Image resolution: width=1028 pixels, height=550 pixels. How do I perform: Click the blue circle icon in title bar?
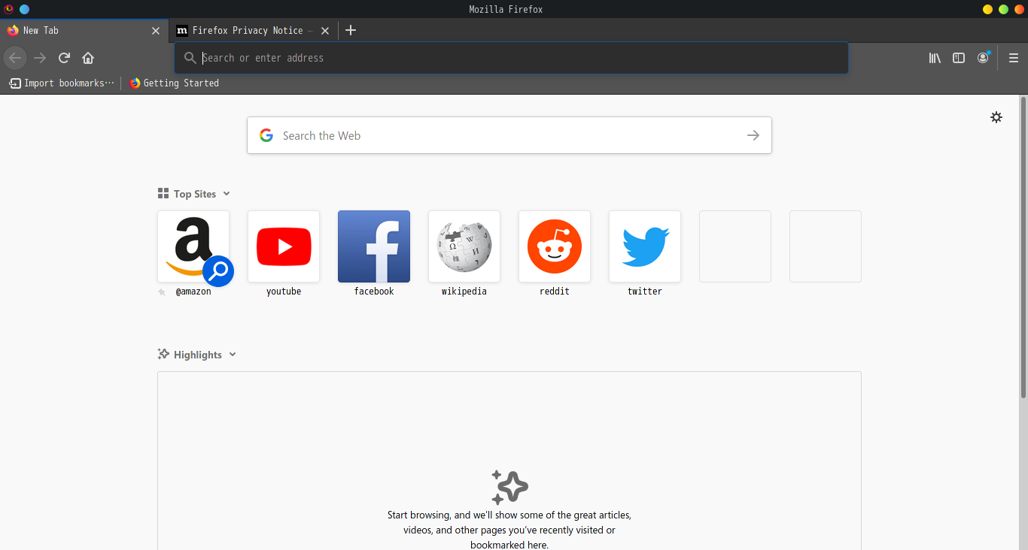point(24,9)
